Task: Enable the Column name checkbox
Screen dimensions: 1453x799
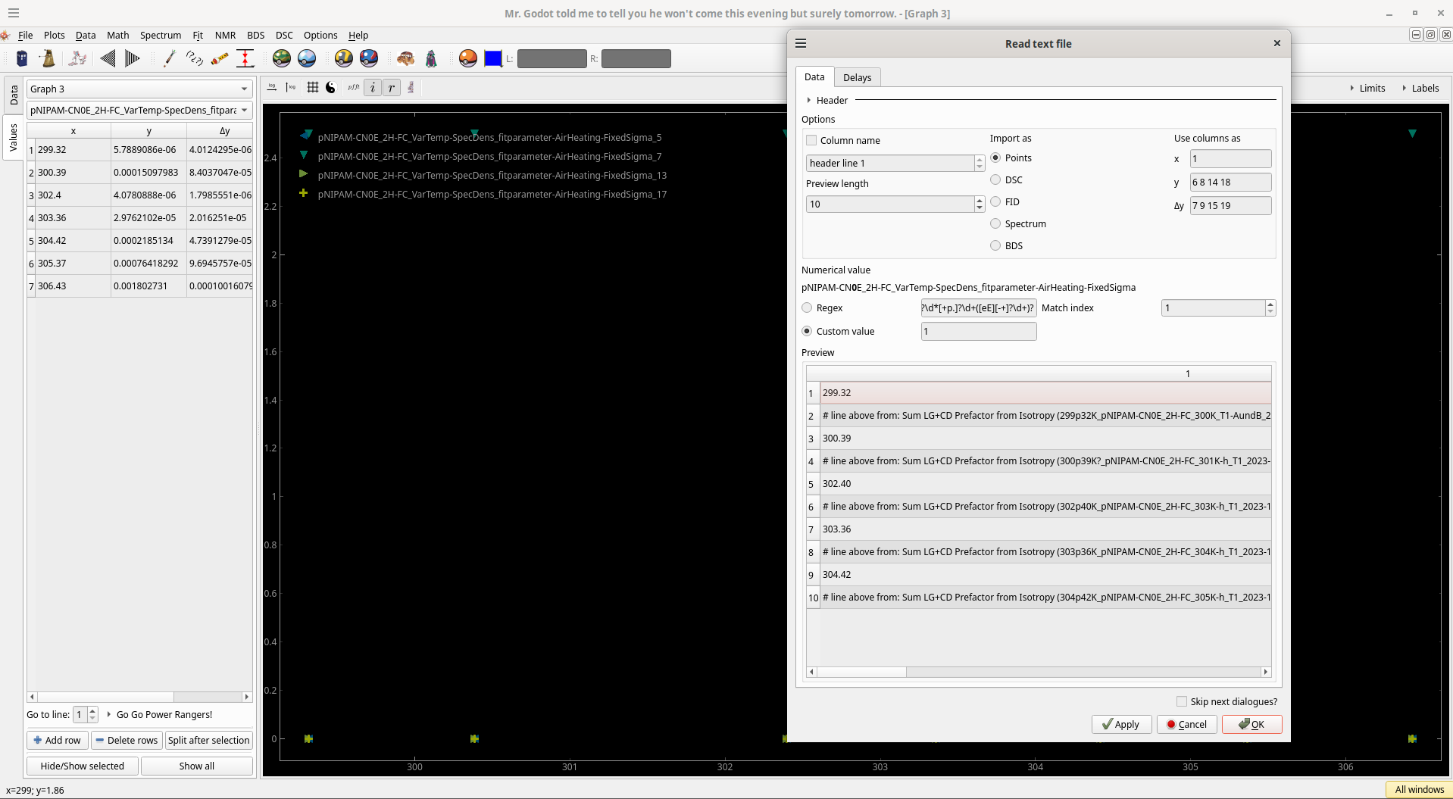Action: (811, 140)
